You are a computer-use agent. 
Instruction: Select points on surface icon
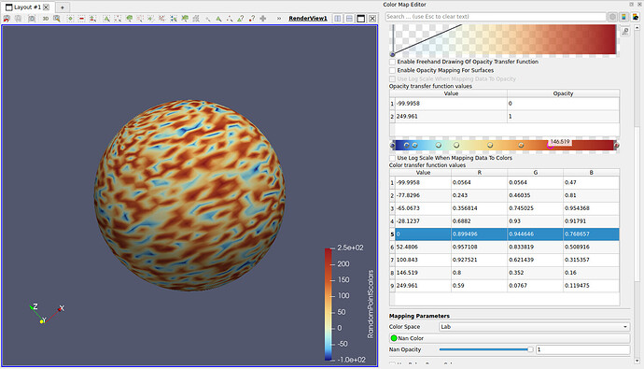[x=118, y=19]
